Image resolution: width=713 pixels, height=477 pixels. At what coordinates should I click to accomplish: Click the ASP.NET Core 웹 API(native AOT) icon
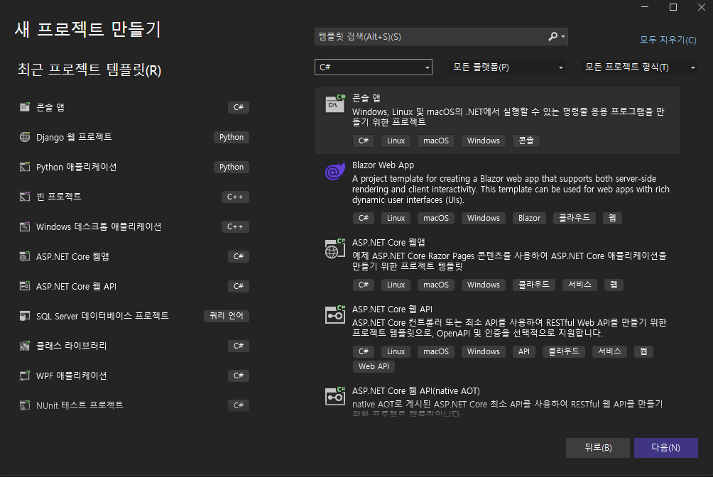click(x=335, y=396)
